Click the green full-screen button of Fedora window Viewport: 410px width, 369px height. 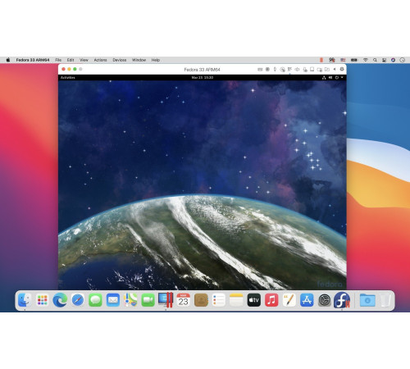click(x=75, y=69)
